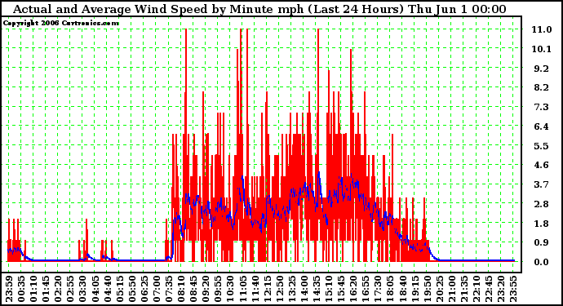Click the 21:35 time label

464,289
